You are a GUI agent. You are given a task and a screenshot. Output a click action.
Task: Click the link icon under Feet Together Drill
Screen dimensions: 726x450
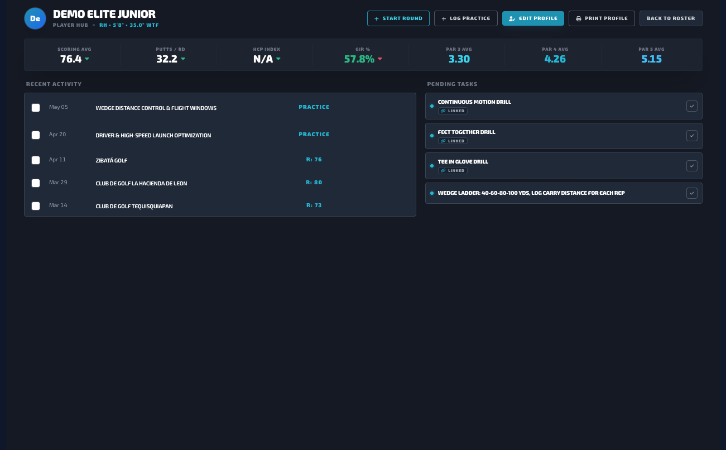pos(444,141)
